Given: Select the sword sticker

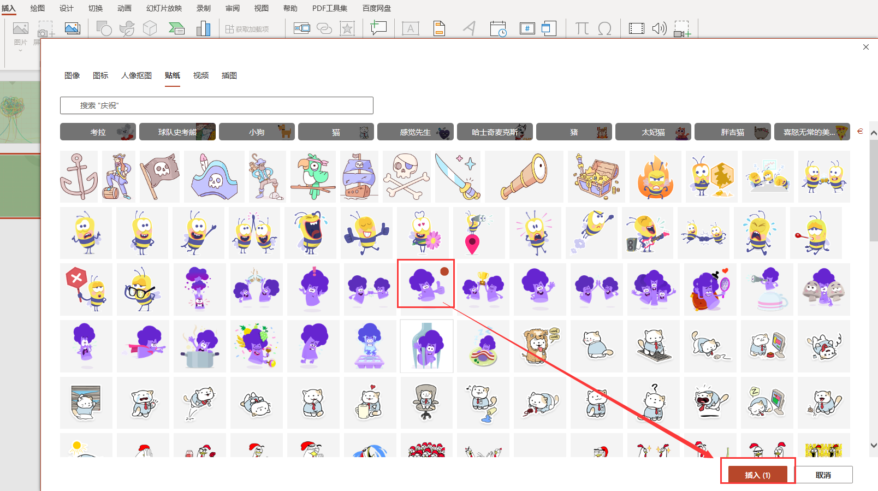Looking at the screenshot, I should pos(458,176).
